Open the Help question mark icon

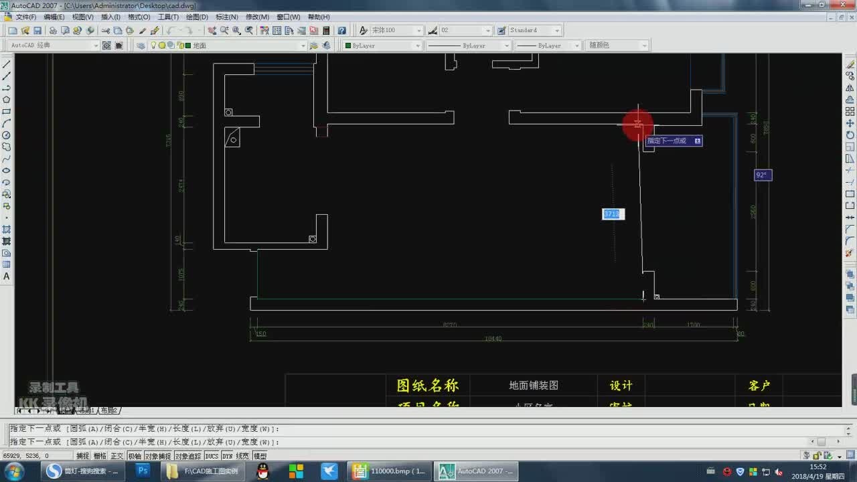(x=342, y=31)
